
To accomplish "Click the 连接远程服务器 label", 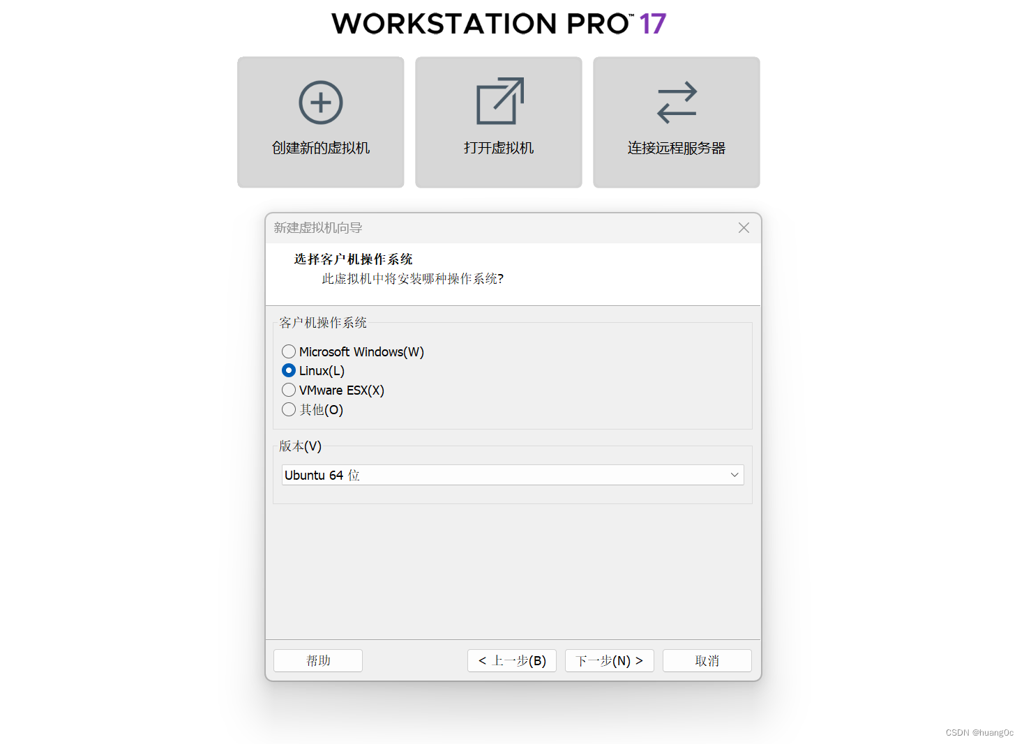I will pyautogui.click(x=677, y=148).
